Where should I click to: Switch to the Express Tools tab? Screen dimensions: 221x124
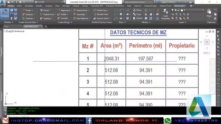tap(165, 6)
